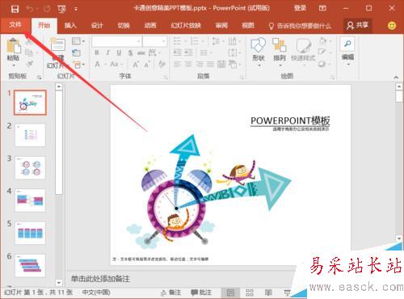Open the slide Layout dropdown
404x299 pixels.
click(x=78, y=41)
